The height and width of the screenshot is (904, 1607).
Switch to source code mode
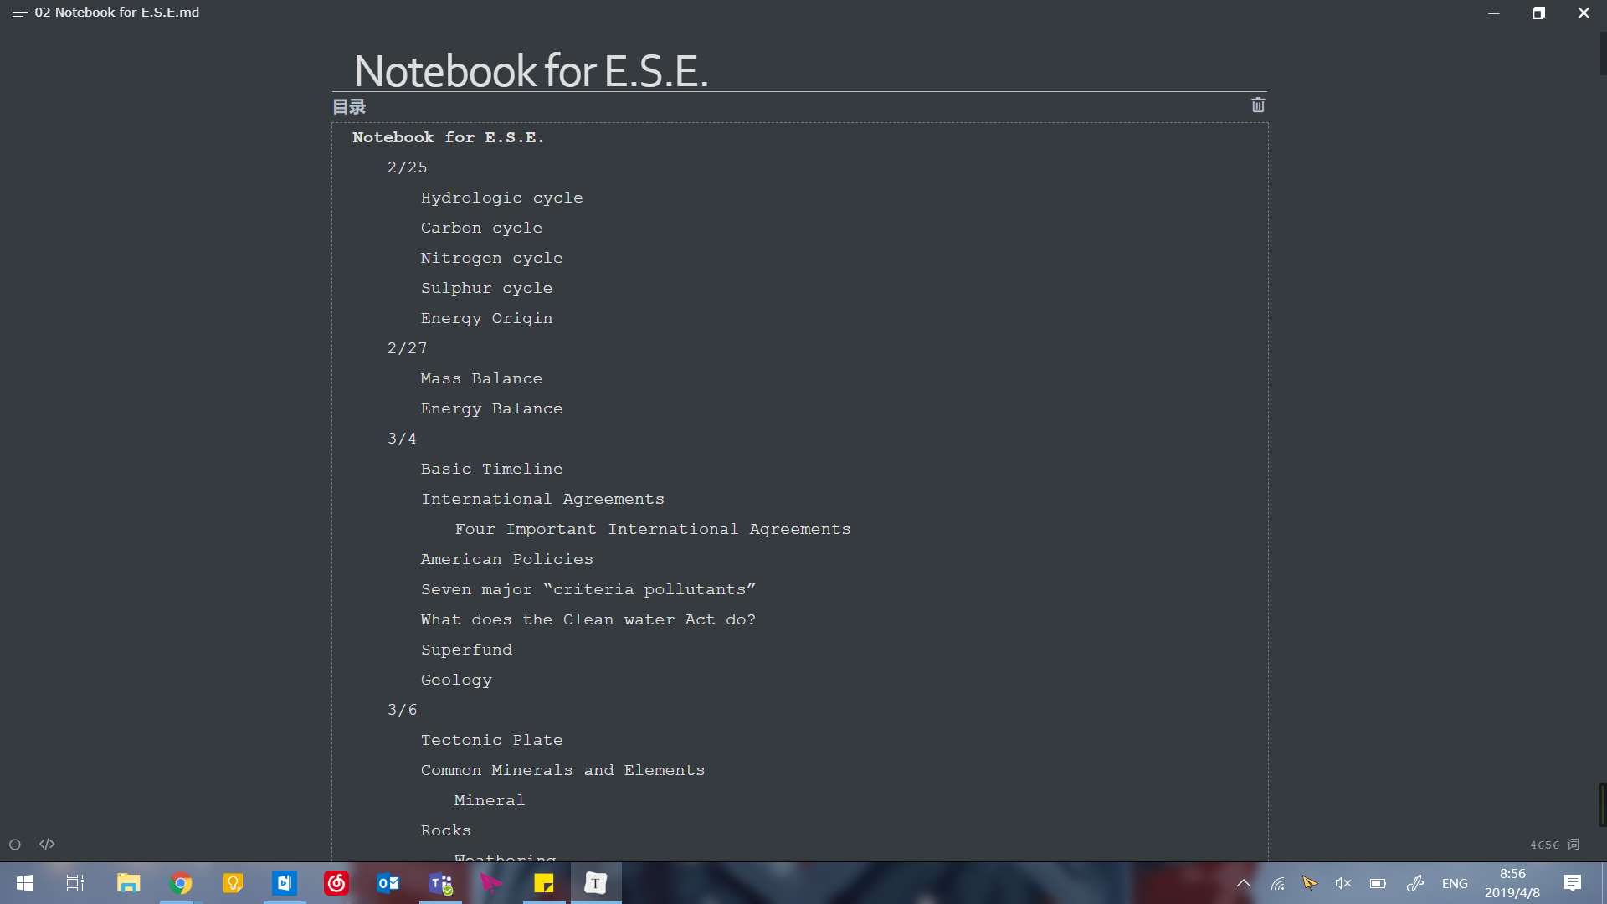tap(47, 844)
